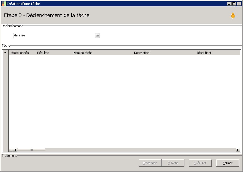Sort by the Identifiant column header
The height and width of the screenshot is (172, 243).
[204, 53]
